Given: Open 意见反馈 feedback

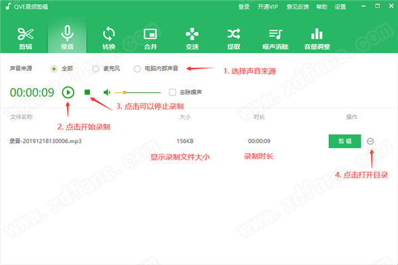Looking at the screenshot, I should pyautogui.click(x=297, y=7).
